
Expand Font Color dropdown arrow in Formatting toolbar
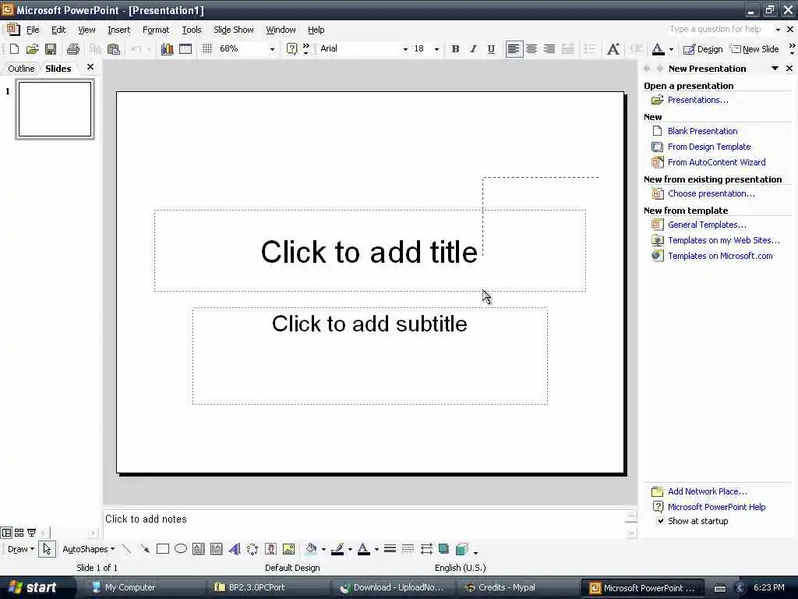671,49
